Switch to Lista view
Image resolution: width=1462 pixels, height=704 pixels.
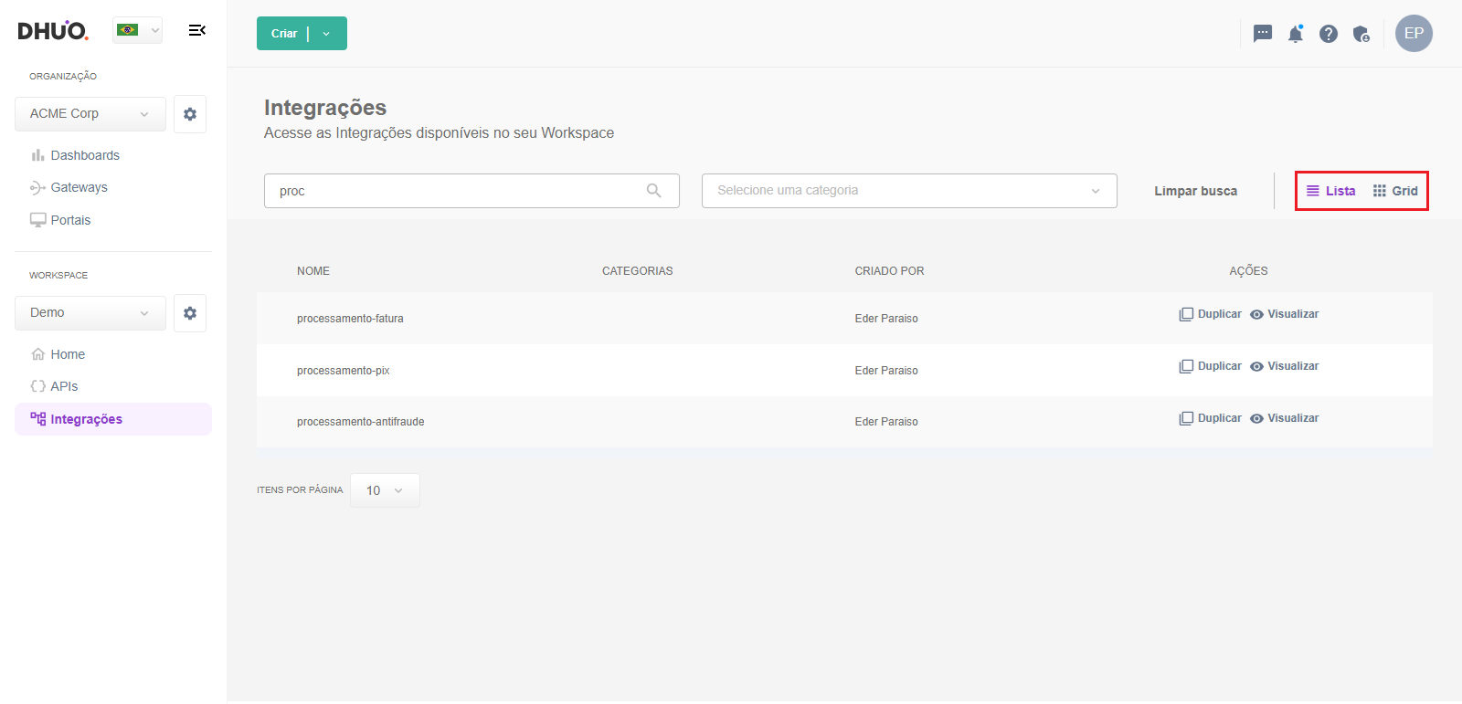[1330, 191]
